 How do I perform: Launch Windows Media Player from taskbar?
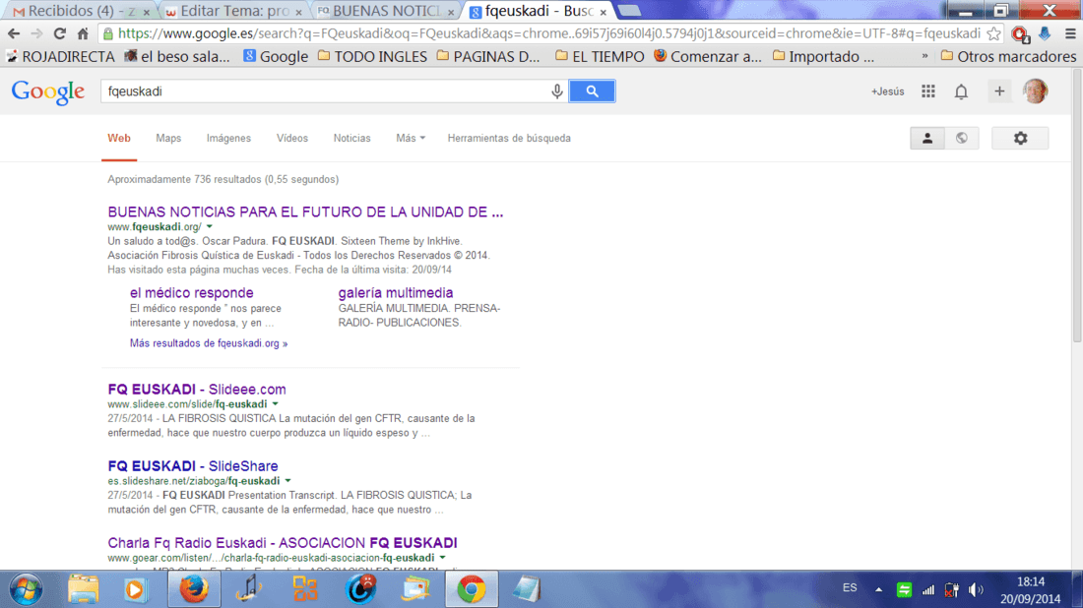pos(136,589)
